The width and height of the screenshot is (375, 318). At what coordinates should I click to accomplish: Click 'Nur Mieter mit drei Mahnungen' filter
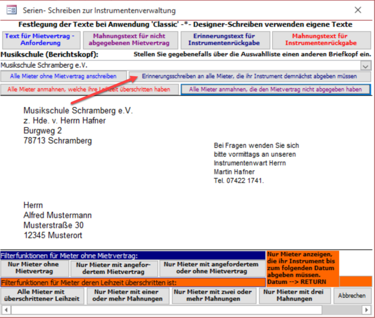click(x=294, y=296)
